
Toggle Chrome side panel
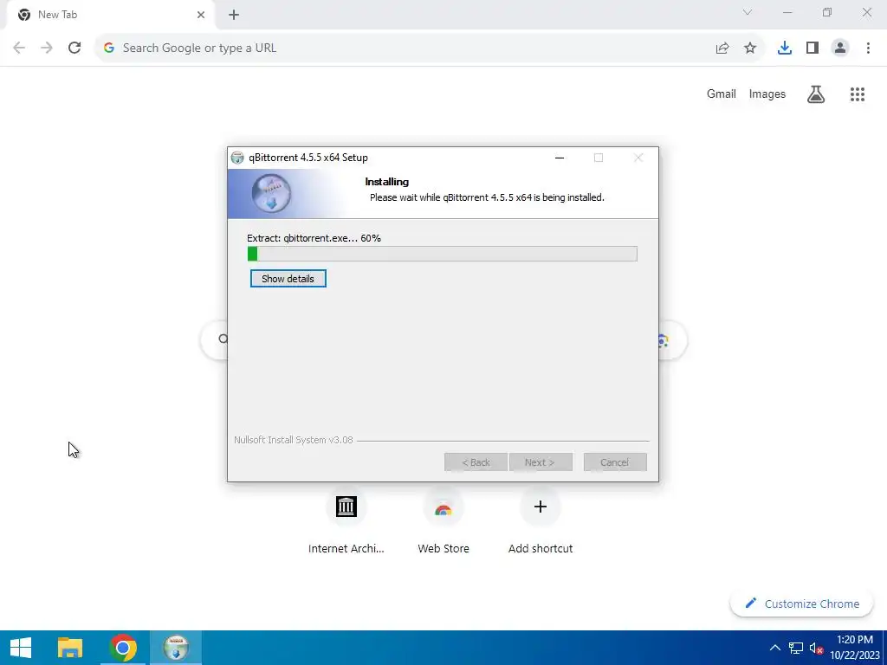(x=813, y=48)
